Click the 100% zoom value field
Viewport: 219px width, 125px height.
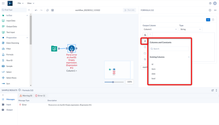pos(129,82)
